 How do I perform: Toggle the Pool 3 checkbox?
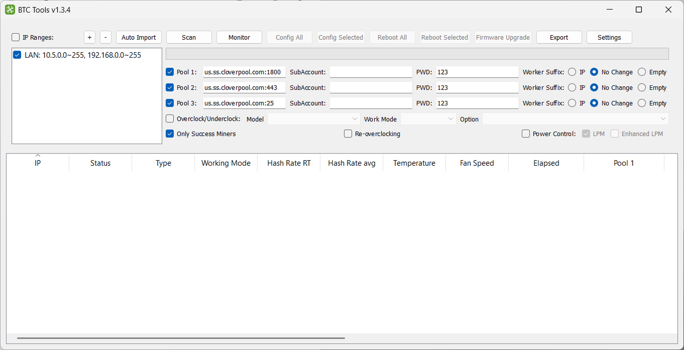(170, 103)
